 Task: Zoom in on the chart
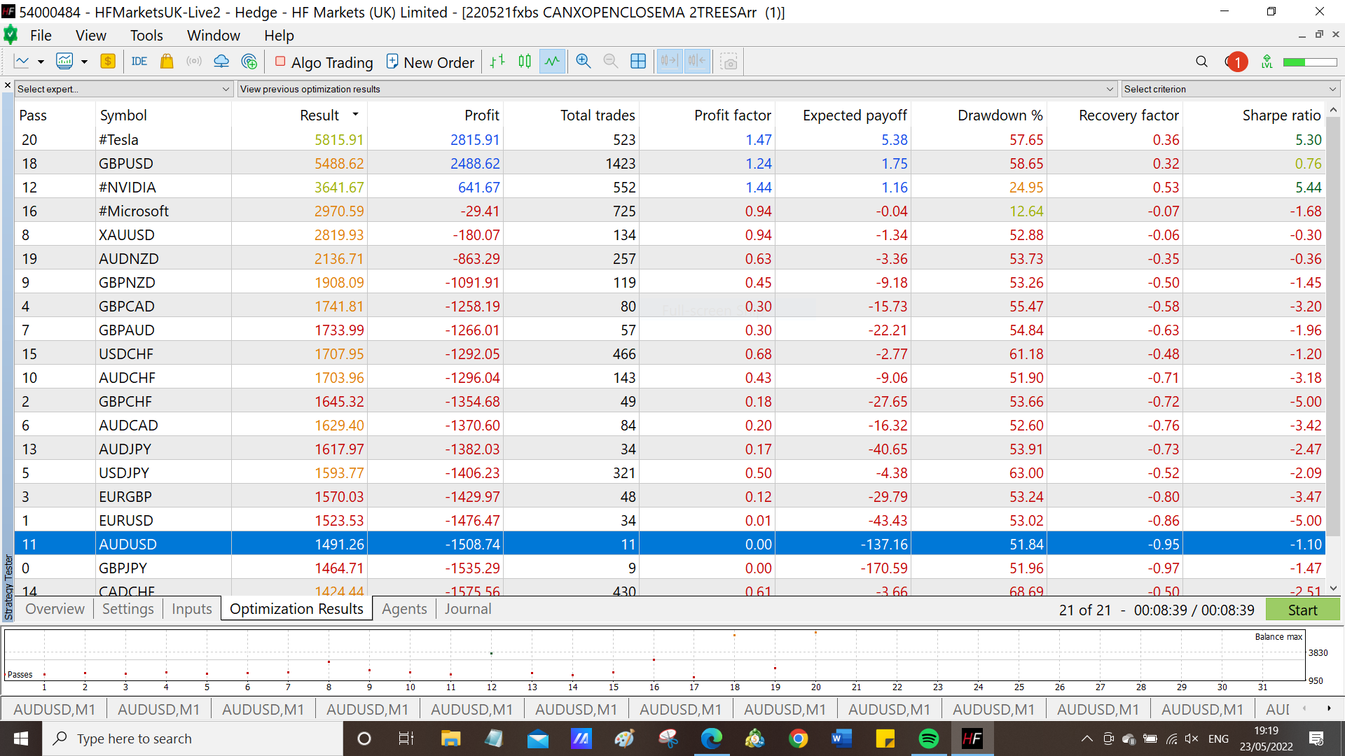(x=584, y=62)
